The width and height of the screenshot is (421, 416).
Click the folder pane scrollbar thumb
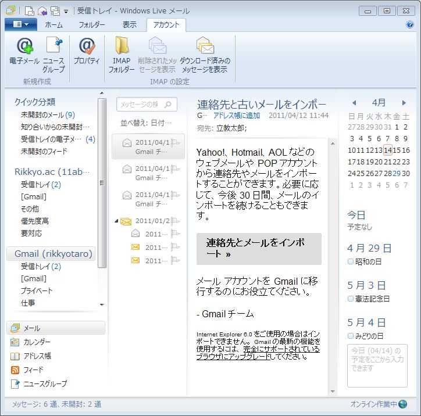102,183
